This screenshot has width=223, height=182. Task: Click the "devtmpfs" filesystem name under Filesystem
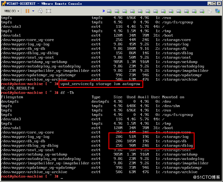10,101
